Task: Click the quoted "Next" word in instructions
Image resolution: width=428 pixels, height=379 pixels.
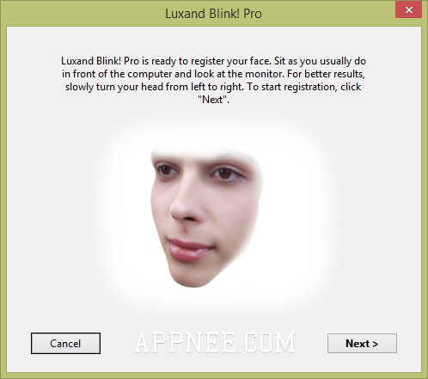Action: 213,100
